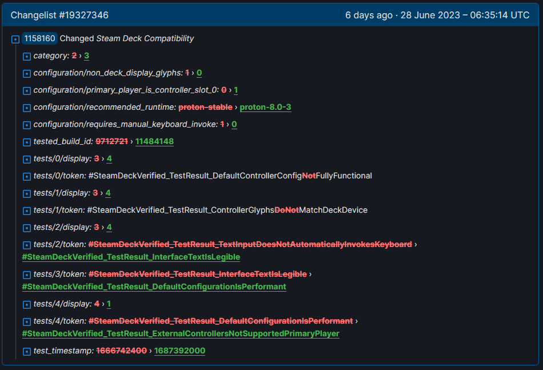Click square icon beside test_timestamp row
Screen dimensions: 543x370
pyautogui.click(x=27, y=351)
